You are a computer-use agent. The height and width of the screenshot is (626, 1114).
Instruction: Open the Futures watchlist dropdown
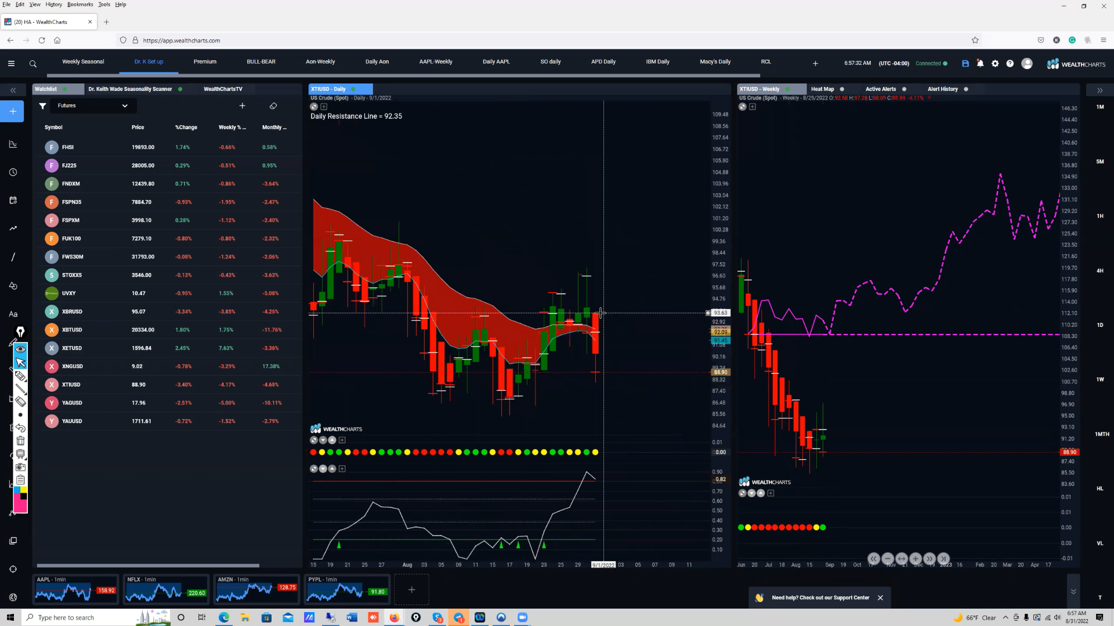(x=93, y=105)
